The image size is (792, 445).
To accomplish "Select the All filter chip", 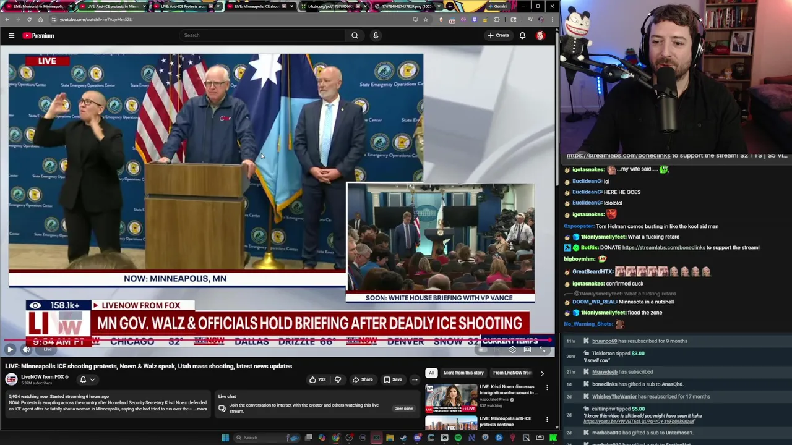I will pos(431,373).
